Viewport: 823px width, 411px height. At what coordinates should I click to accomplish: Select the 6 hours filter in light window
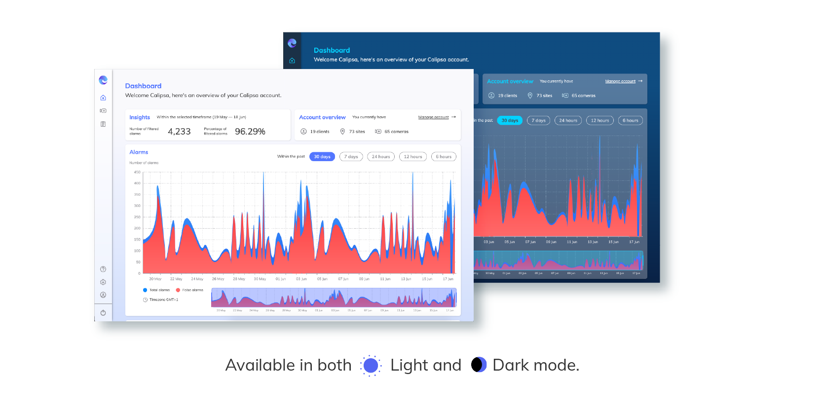click(444, 157)
